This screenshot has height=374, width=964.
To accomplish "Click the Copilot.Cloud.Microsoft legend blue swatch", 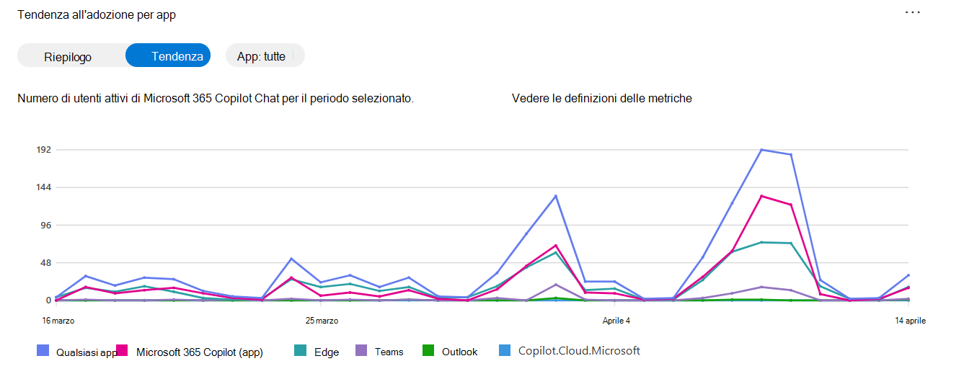I will [x=505, y=351].
